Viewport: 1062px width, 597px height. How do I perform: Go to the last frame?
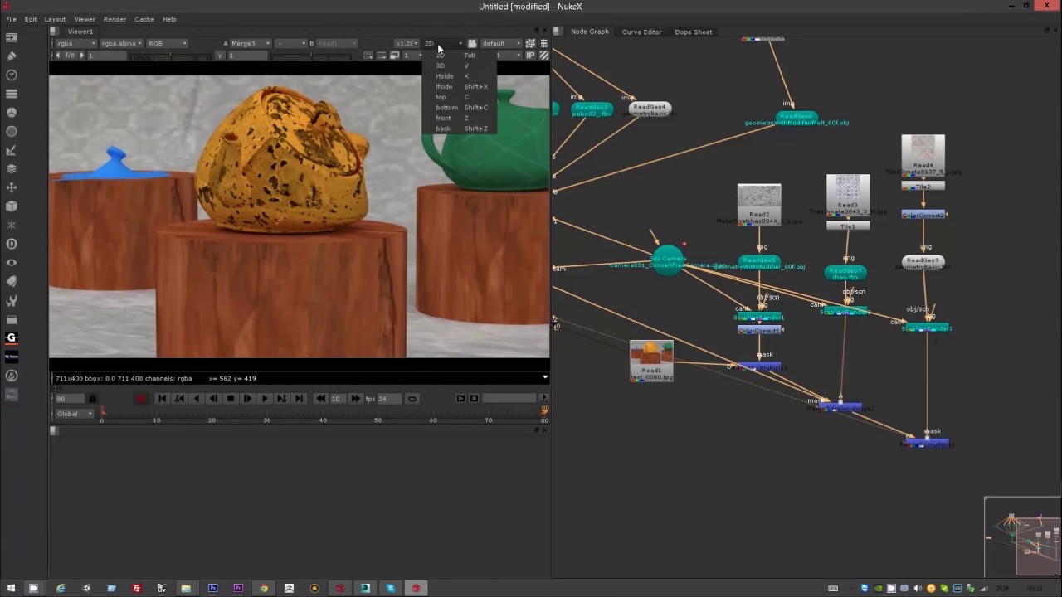point(299,399)
